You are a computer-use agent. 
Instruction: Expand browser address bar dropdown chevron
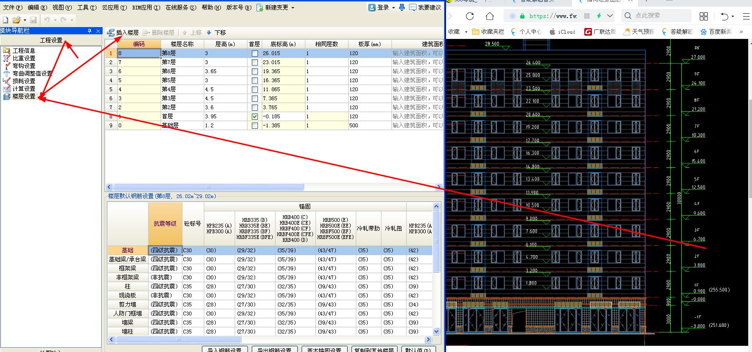tap(610, 16)
